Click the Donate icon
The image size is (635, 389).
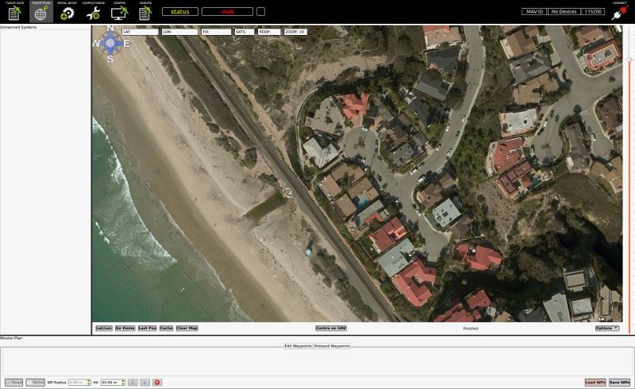click(x=145, y=12)
